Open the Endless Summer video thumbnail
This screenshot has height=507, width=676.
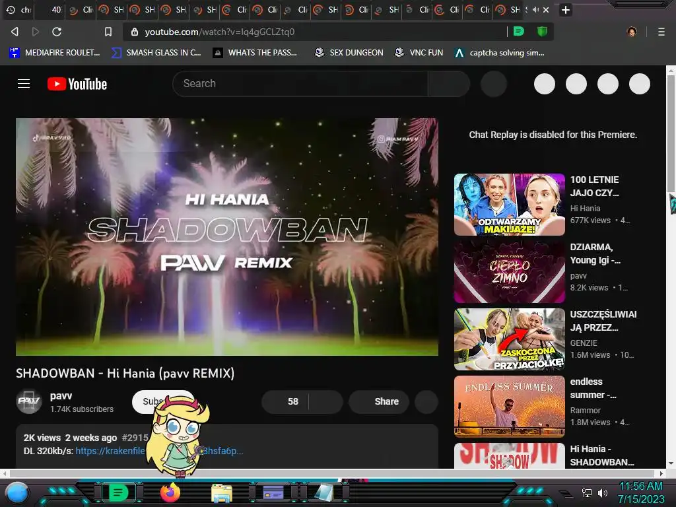(509, 406)
